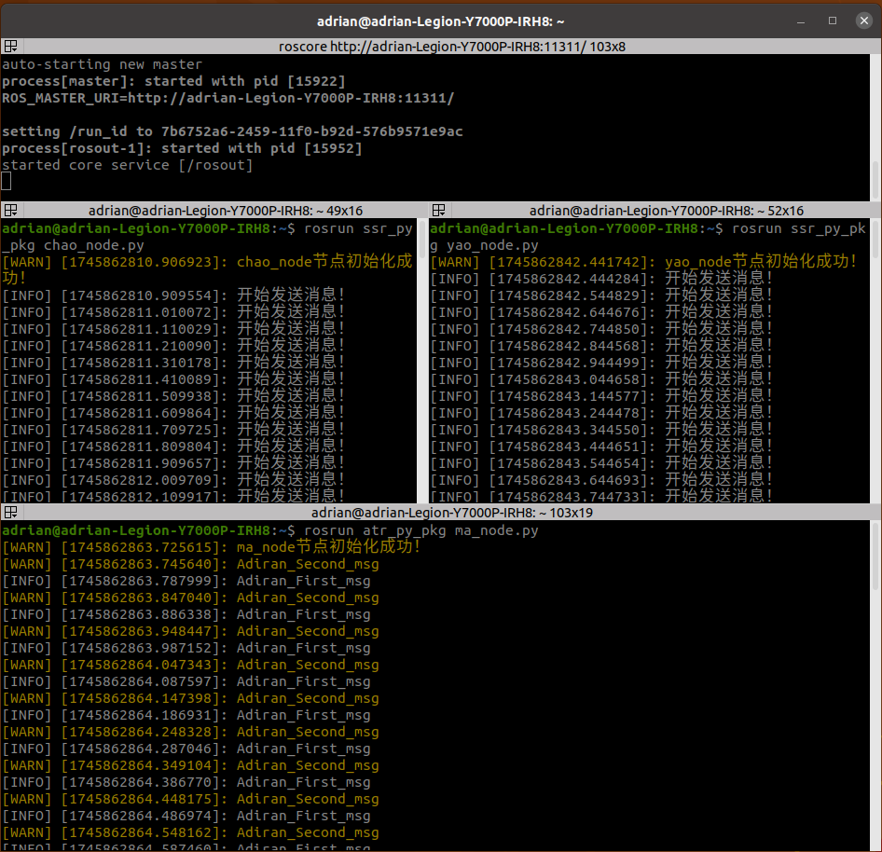Close the terminal window
Viewport: 882px width, 852px height.
pyautogui.click(x=864, y=21)
